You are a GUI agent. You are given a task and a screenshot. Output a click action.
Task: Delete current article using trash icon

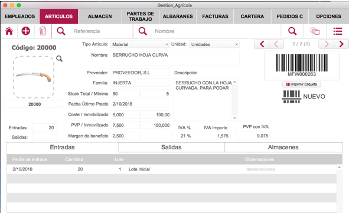43,31
